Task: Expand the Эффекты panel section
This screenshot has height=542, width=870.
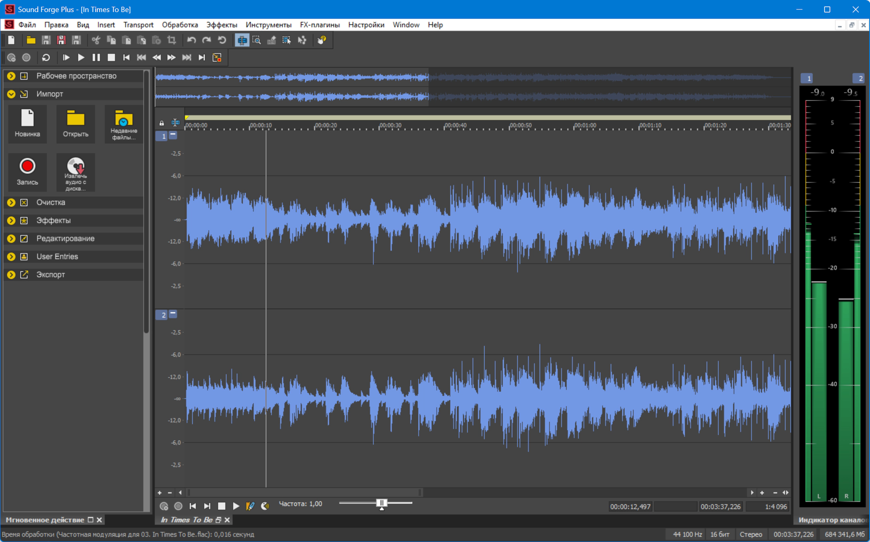Action: point(11,220)
